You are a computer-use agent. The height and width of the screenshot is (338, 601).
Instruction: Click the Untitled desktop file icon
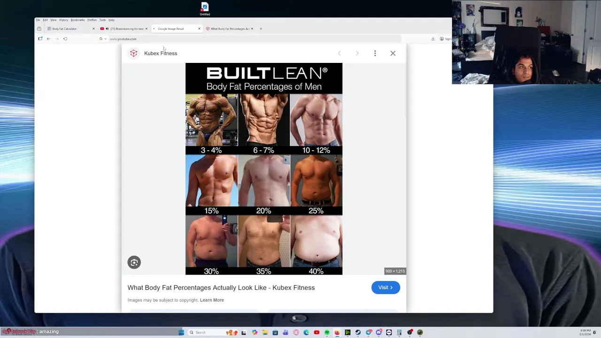click(205, 9)
